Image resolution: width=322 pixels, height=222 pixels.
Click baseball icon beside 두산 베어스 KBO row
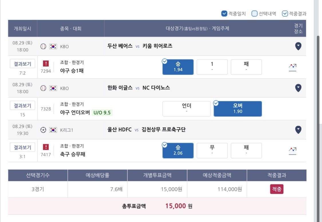point(43,47)
